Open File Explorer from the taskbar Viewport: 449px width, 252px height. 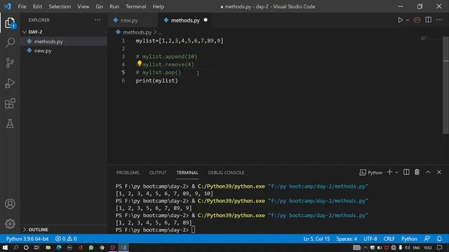click(x=48, y=247)
